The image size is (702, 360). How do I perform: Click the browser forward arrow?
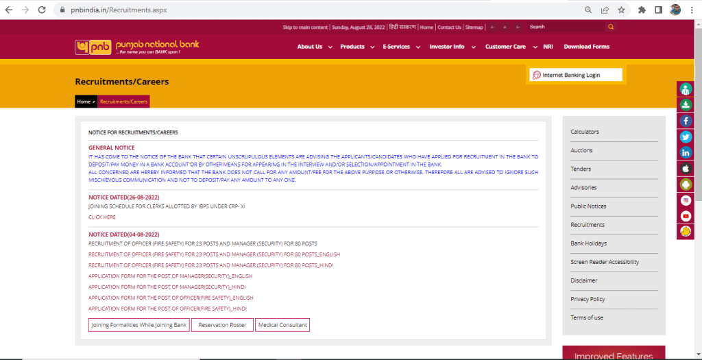coord(25,10)
